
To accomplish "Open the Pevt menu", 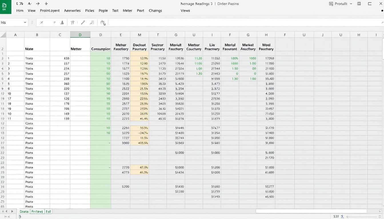I will pyautogui.click(x=140, y=11).
